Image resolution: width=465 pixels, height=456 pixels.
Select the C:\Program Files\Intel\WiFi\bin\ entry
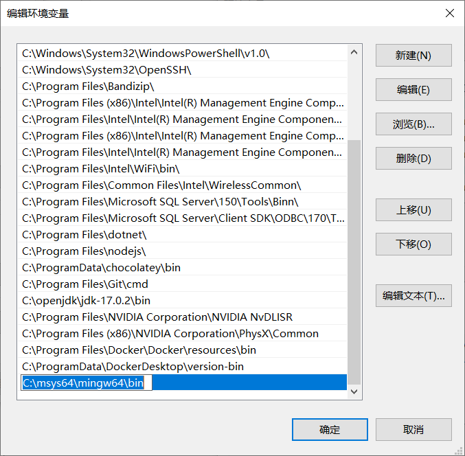click(182, 169)
